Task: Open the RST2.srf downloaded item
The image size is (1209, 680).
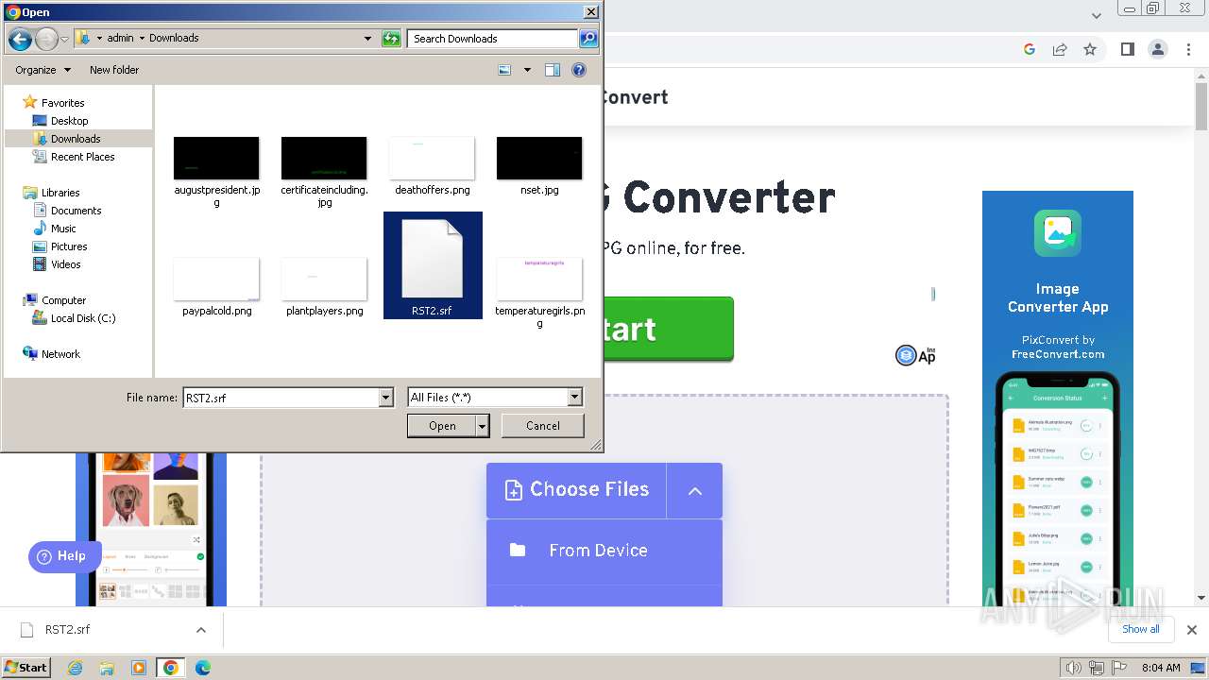Action: (x=68, y=629)
